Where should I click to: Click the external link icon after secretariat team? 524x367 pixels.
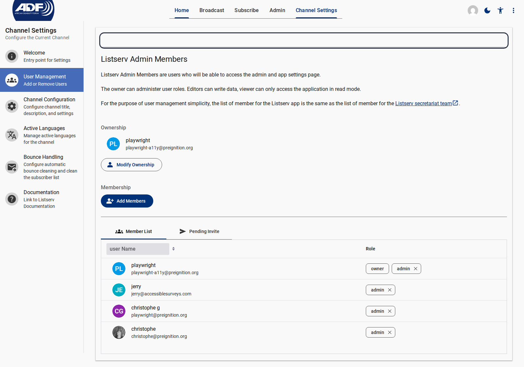click(x=455, y=103)
